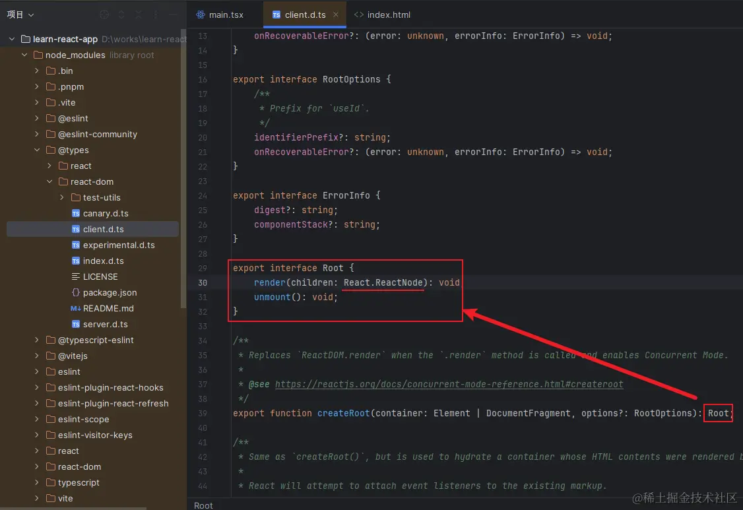Click the project panel vertical scrollbar
The width and height of the screenshot is (743, 510).
point(183,168)
